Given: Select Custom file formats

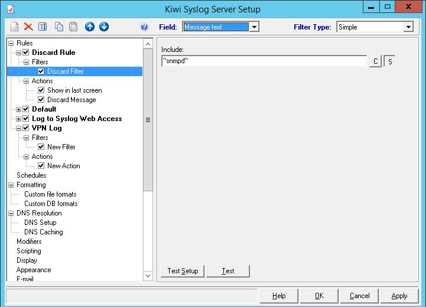Looking at the screenshot, I should (x=51, y=194).
